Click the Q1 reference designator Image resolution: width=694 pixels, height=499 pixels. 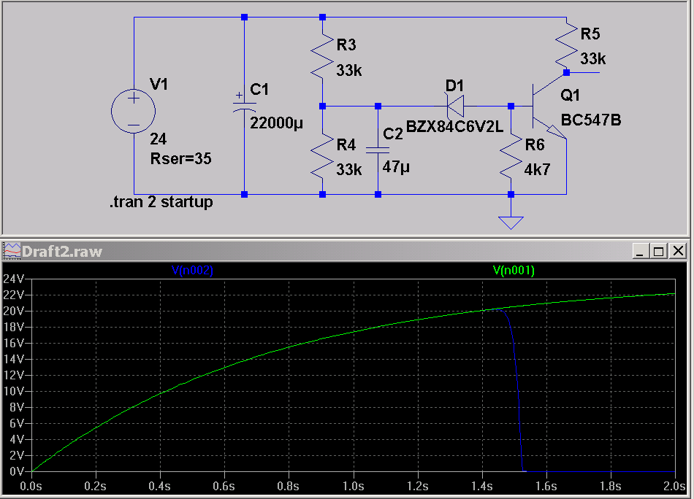pyautogui.click(x=570, y=95)
